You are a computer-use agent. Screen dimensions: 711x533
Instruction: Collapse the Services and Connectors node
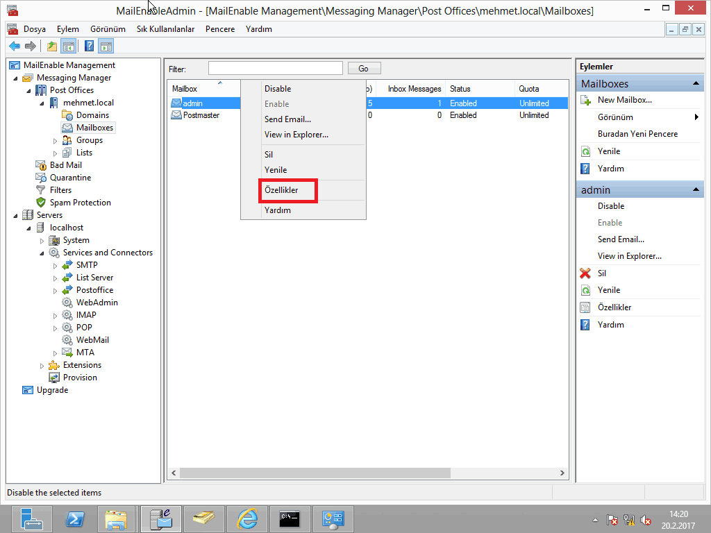(42, 253)
